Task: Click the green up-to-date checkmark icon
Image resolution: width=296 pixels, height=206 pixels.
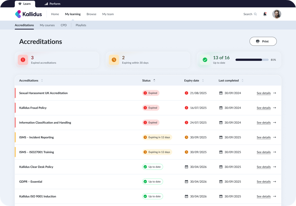Action: [205, 60]
